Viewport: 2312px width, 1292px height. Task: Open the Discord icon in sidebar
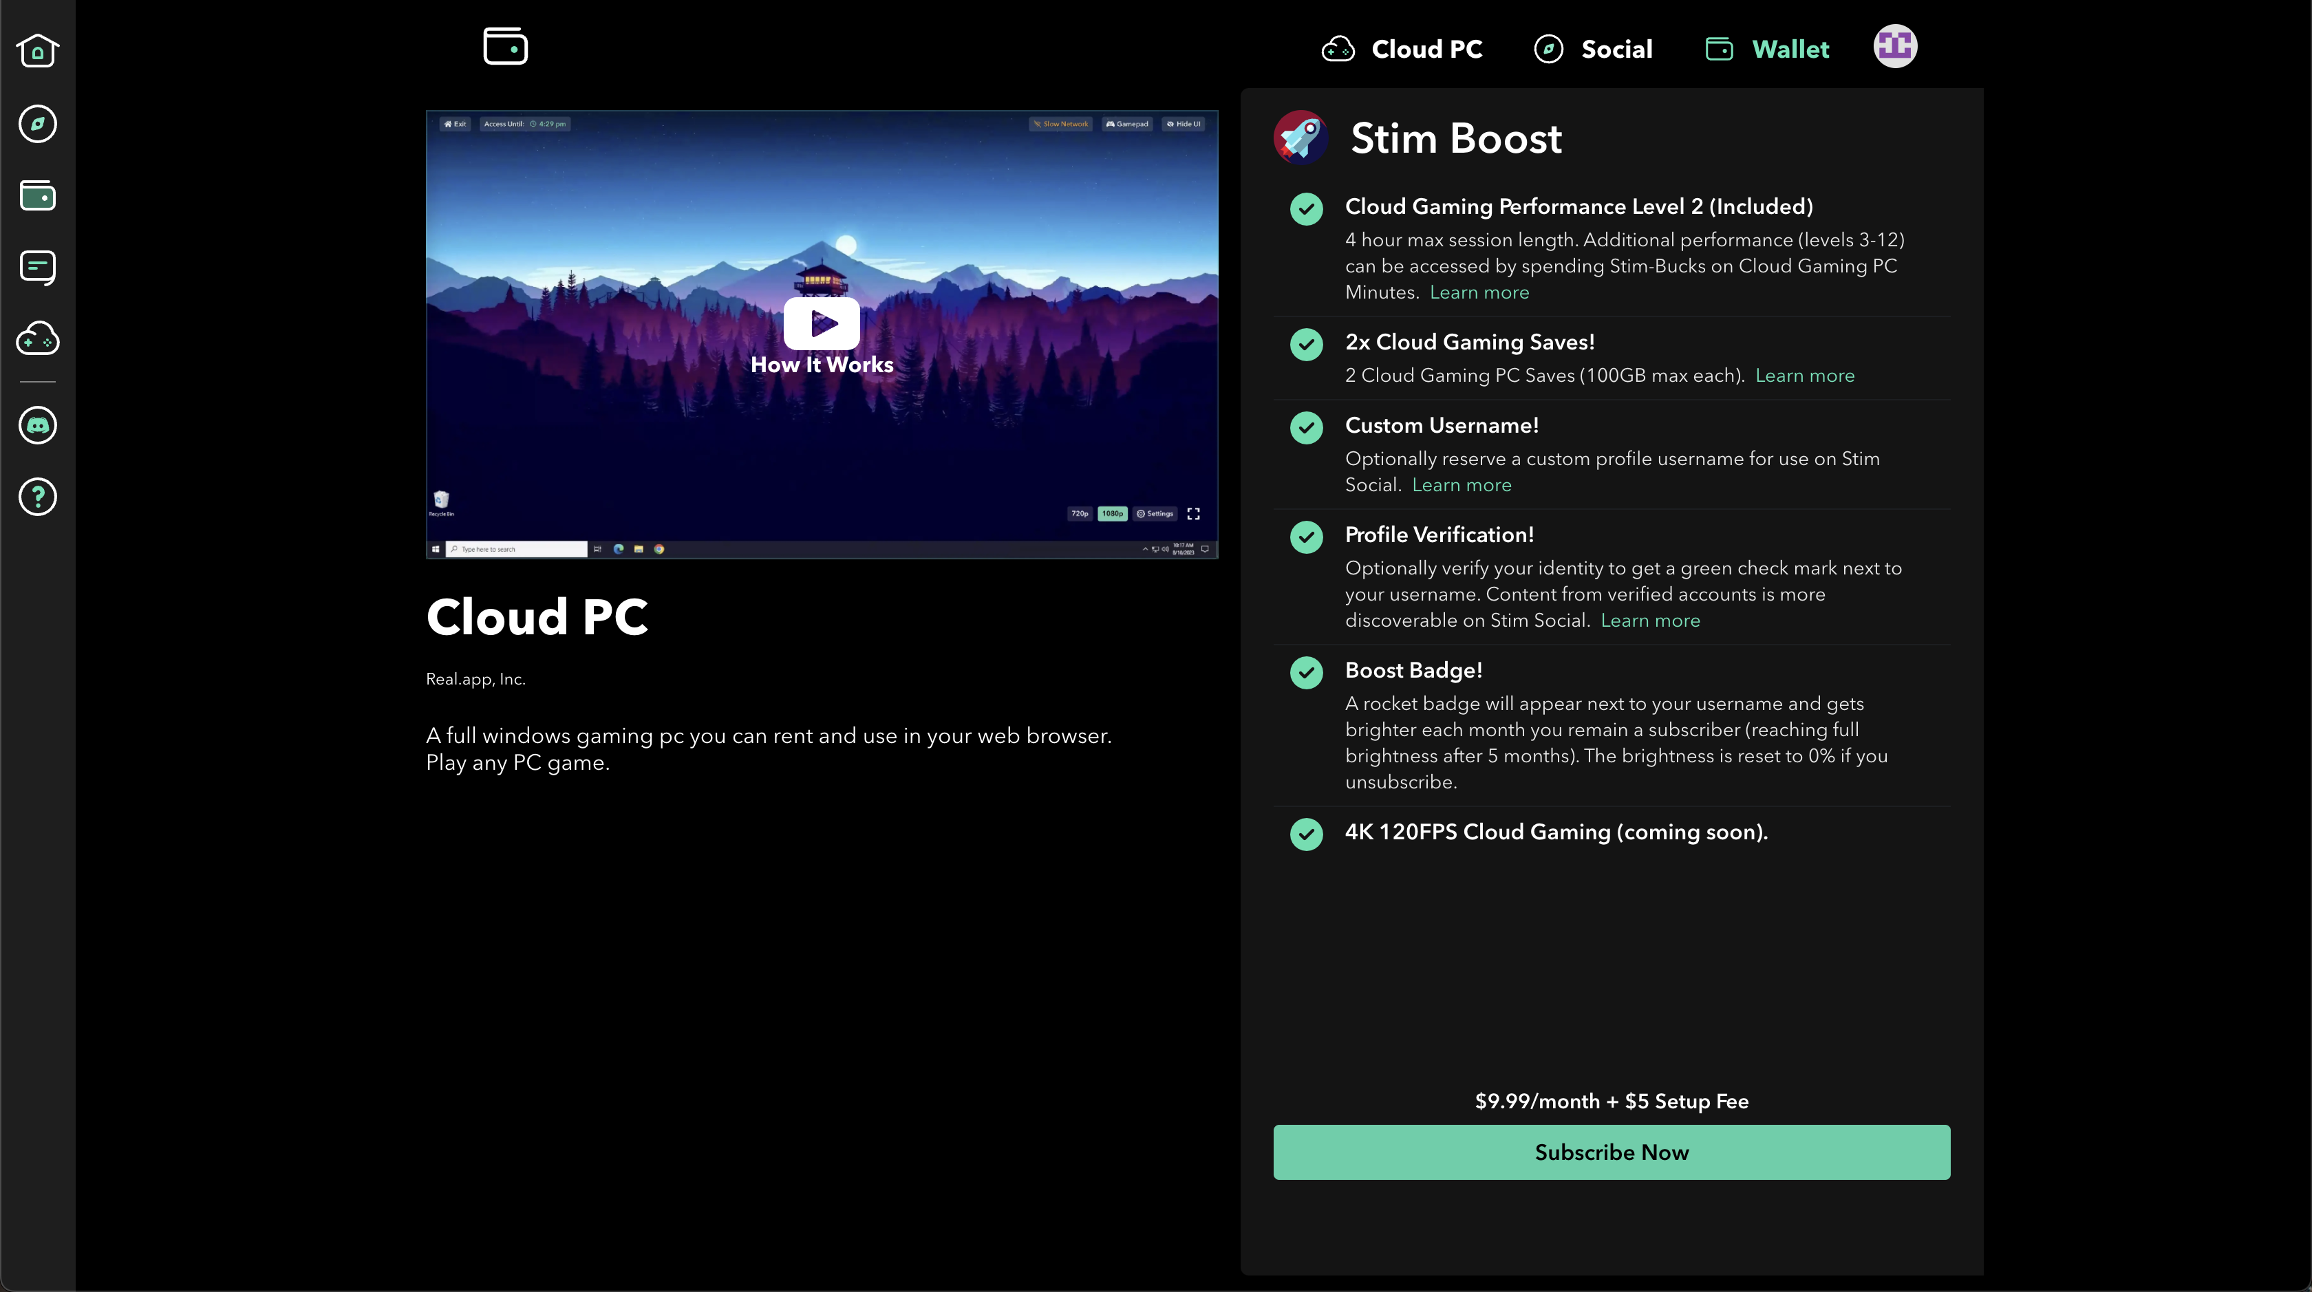click(x=38, y=425)
